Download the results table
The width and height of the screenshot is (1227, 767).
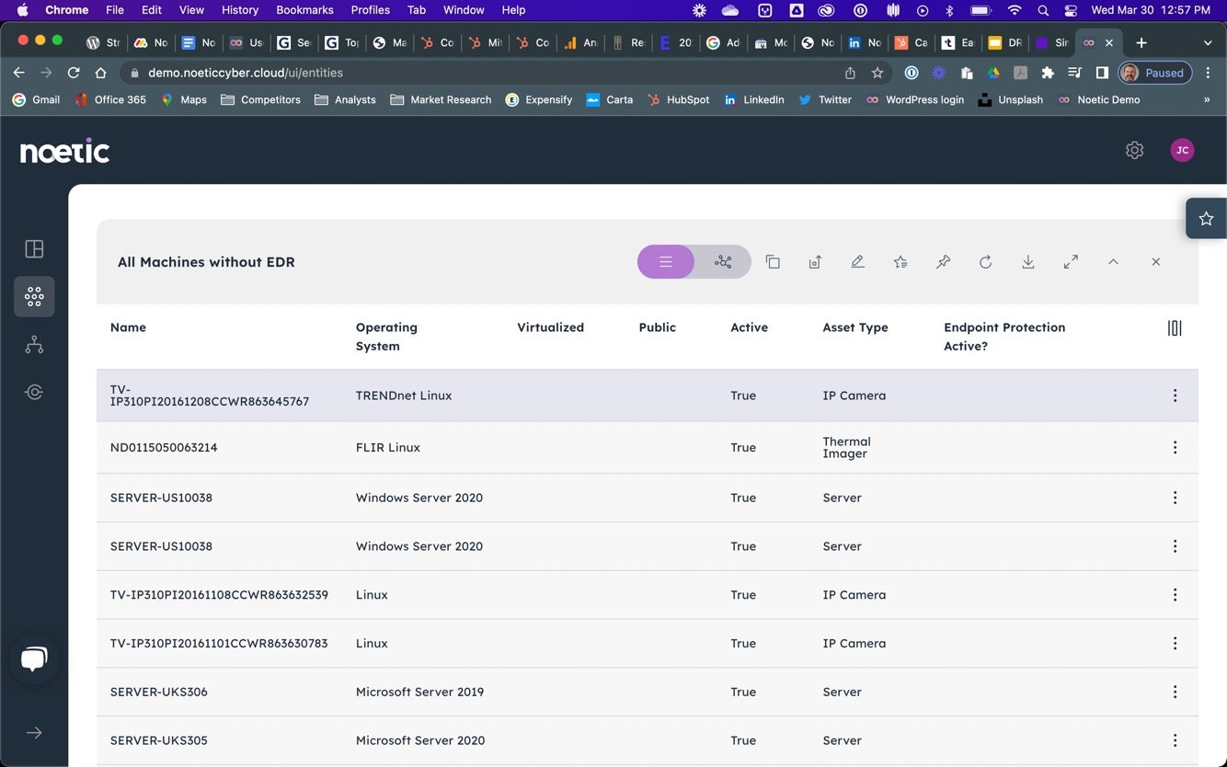[x=1028, y=262]
